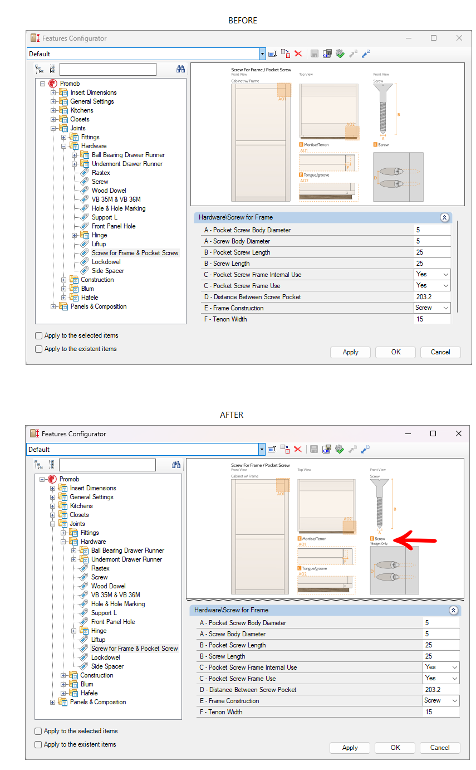This screenshot has width=476, height=770.
Task: Click the blue arrows icon in AFTER window toolbar
Action: coord(366,449)
